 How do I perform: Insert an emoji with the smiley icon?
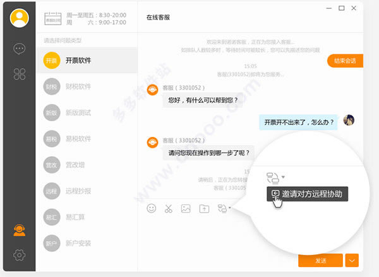coord(152,208)
